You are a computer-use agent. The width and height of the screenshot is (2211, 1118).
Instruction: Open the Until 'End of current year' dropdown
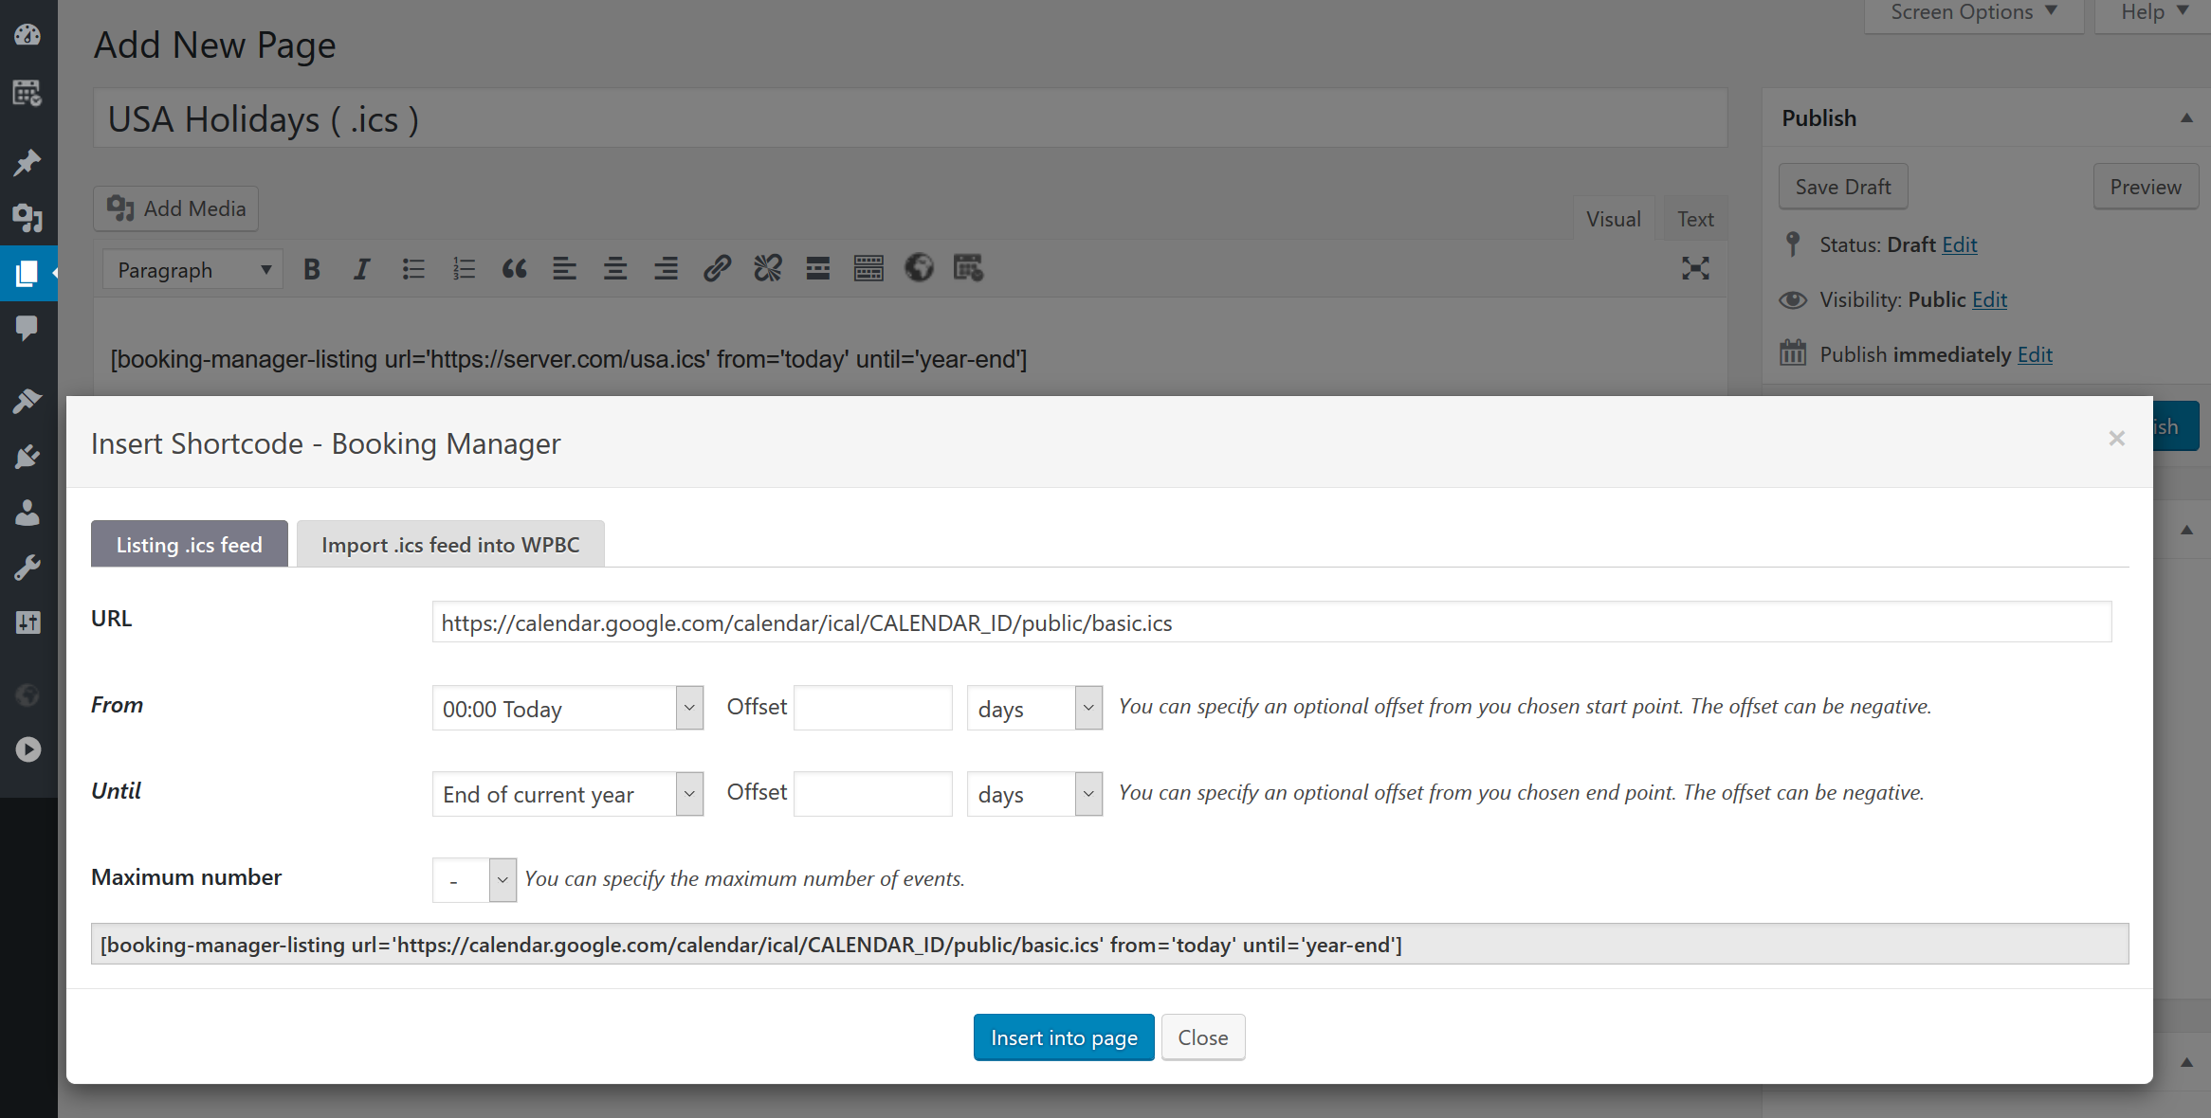click(567, 794)
